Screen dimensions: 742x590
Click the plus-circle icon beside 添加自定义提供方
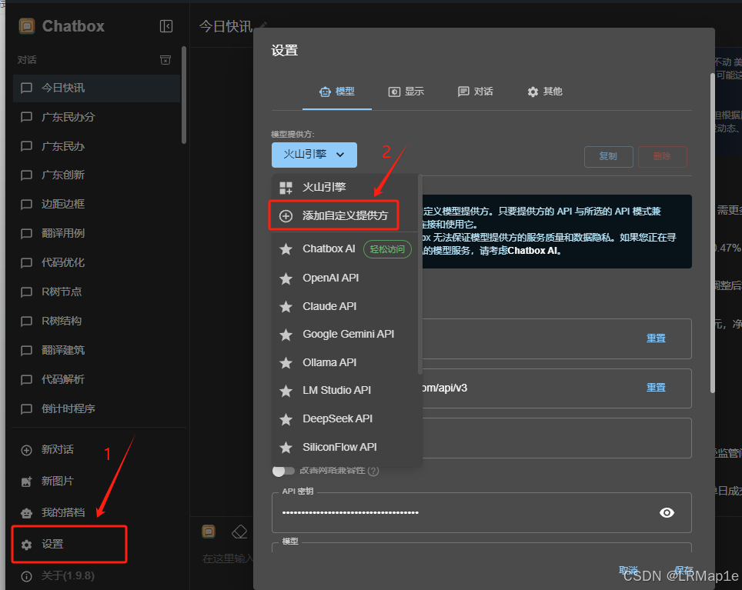click(x=286, y=216)
